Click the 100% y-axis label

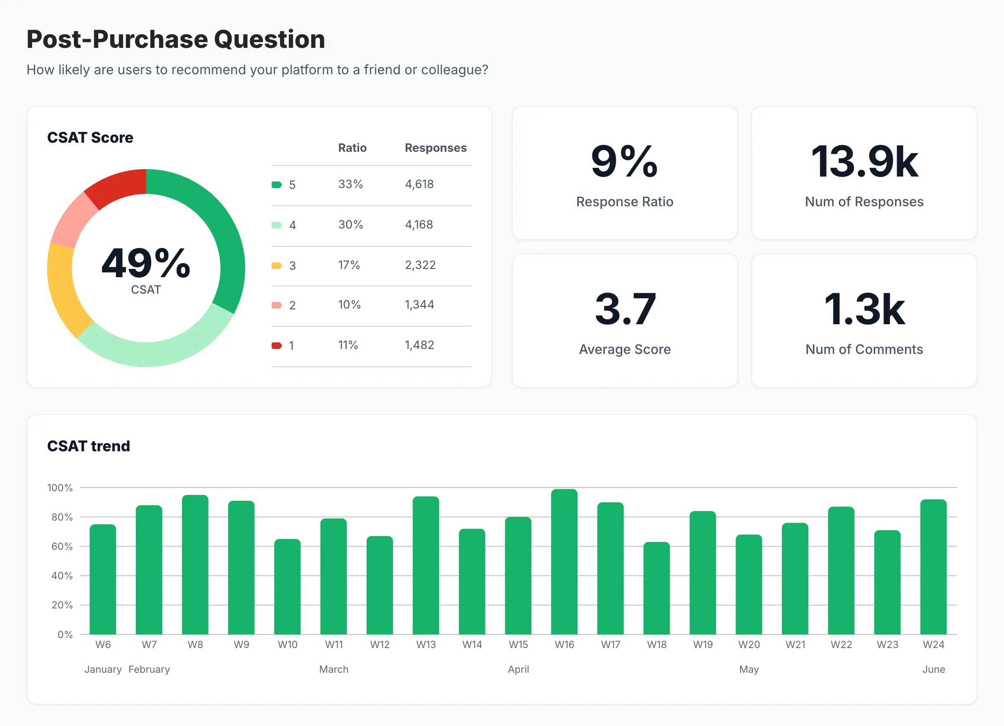pyautogui.click(x=60, y=488)
